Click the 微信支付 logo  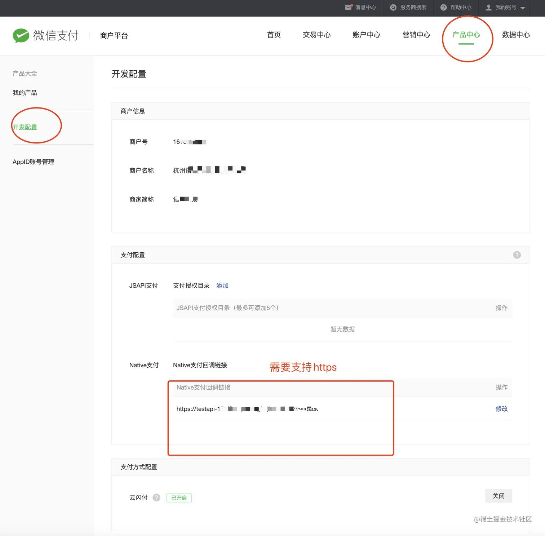pos(45,35)
